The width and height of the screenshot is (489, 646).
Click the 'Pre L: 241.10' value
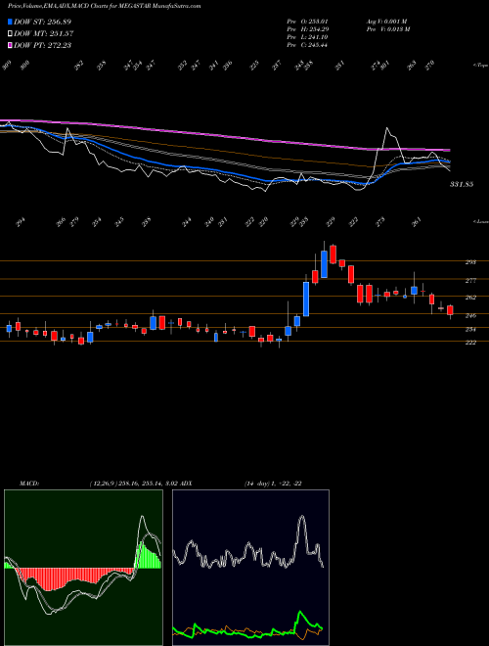[307, 37]
